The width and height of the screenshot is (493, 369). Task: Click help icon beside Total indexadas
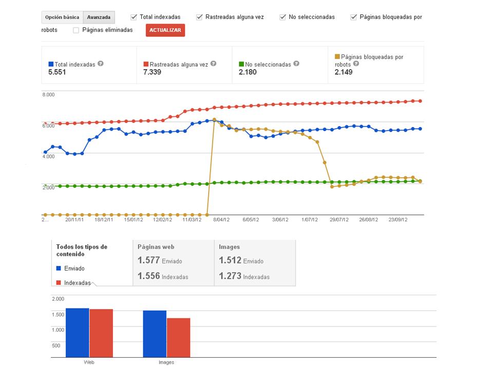(101, 64)
